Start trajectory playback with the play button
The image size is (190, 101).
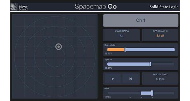click(x=113, y=79)
